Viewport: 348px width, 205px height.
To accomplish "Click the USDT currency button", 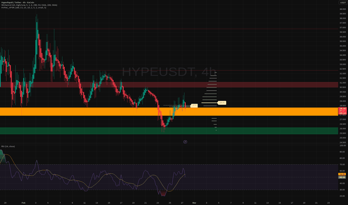I will [x=343, y=3].
